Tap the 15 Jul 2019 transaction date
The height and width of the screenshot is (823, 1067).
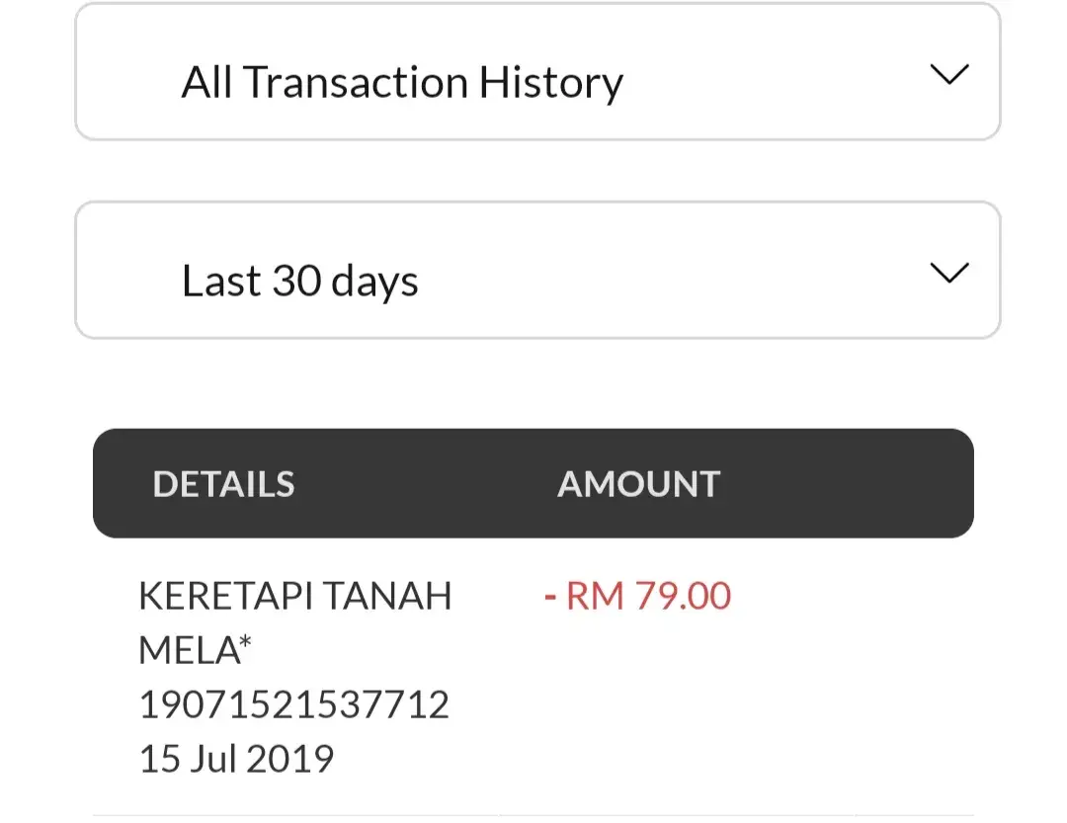click(236, 759)
